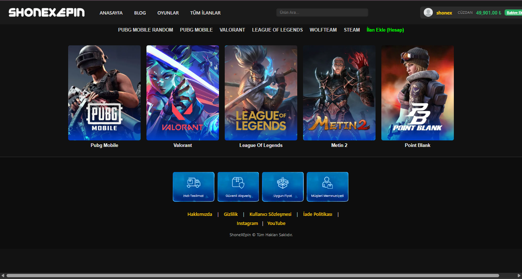Open the İade Politikası footer link
This screenshot has width=522, height=279.
(318, 214)
